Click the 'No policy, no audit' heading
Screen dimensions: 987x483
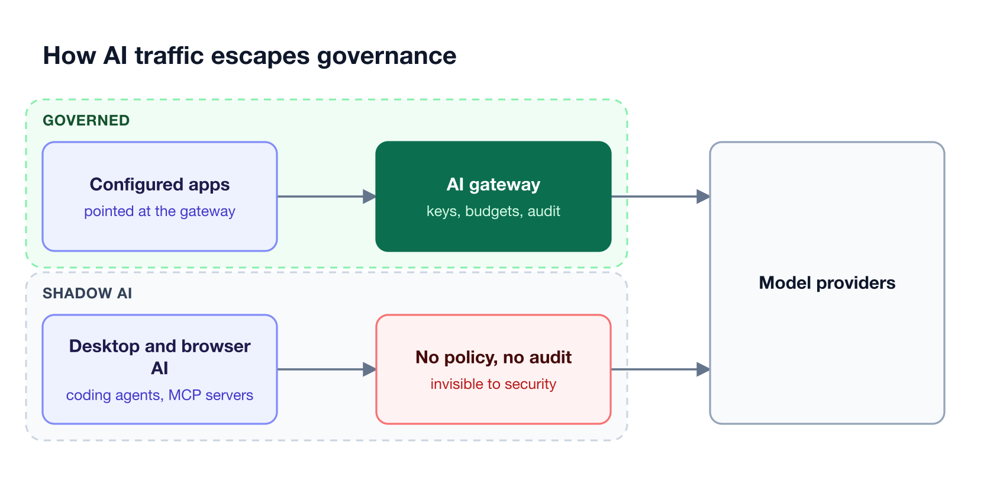493,358
